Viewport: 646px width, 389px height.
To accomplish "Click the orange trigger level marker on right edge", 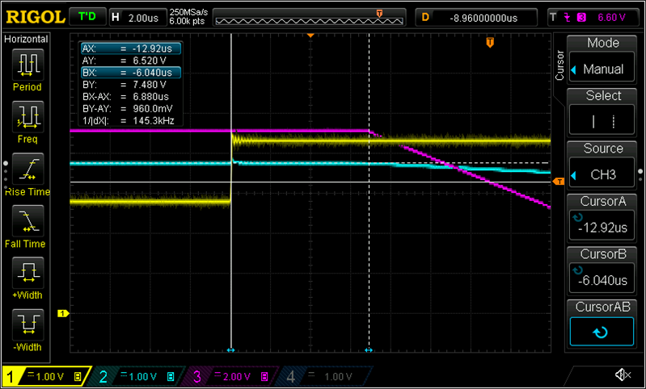I will [x=558, y=182].
